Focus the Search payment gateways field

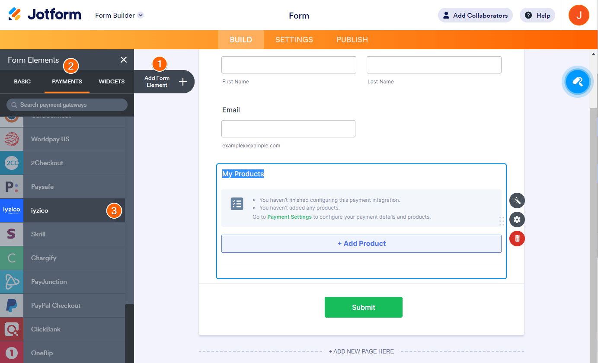[x=67, y=105]
